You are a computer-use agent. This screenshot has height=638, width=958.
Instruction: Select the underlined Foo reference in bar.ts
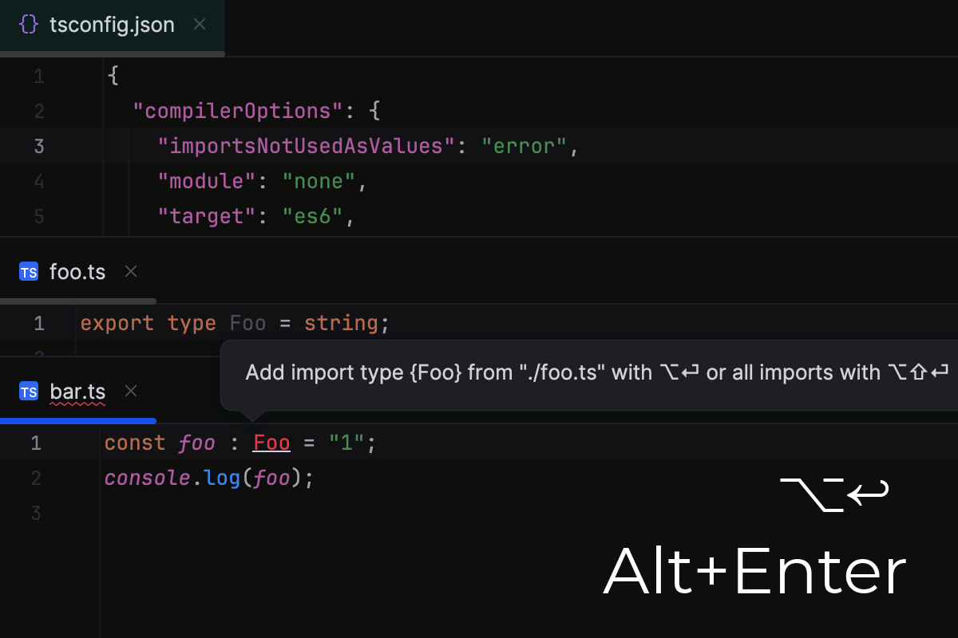tap(271, 443)
